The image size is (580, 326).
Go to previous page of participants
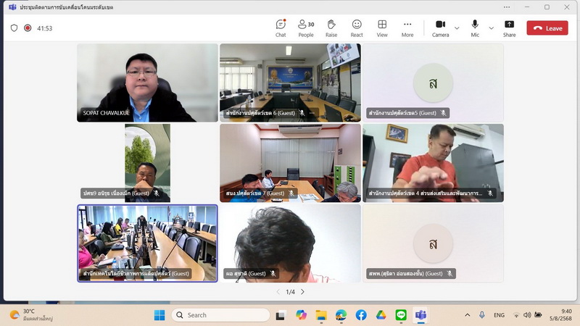[x=278, y=292]
